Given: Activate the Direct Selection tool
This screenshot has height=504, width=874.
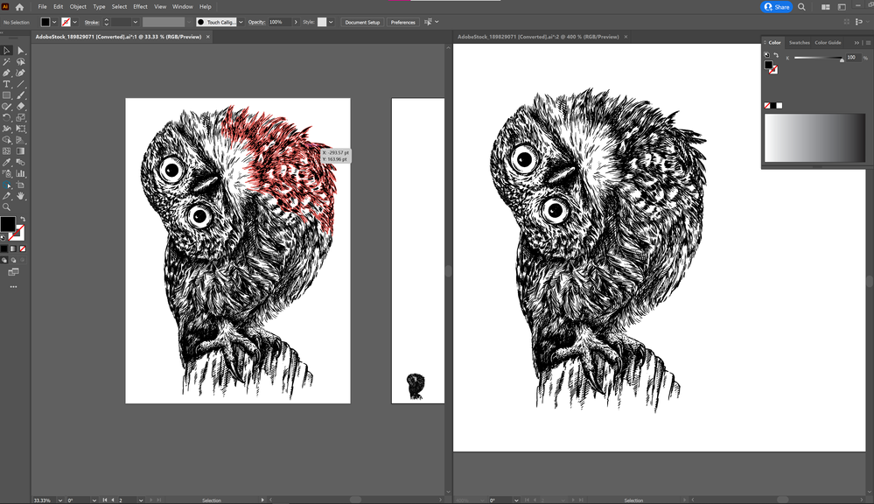Looking at the screenshot, I should (21, 51).
